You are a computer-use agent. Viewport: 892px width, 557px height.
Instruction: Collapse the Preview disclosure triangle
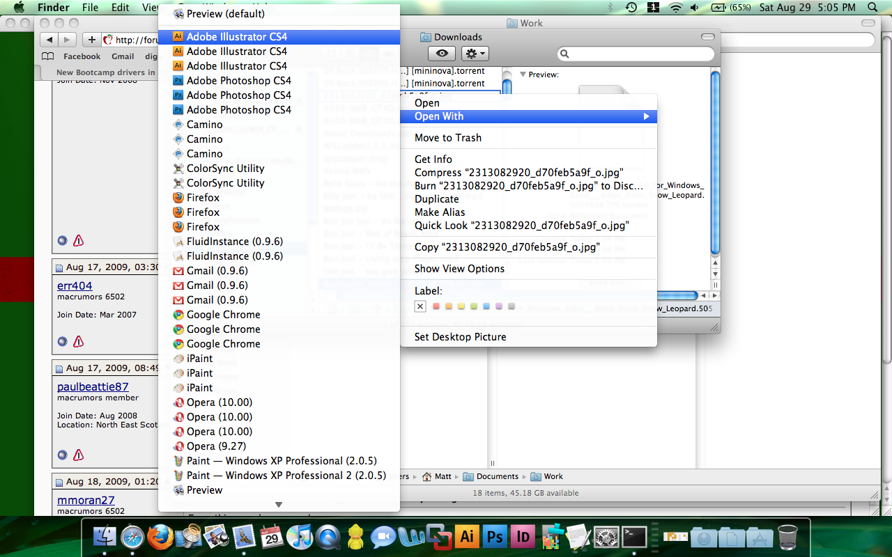(522, 74)
